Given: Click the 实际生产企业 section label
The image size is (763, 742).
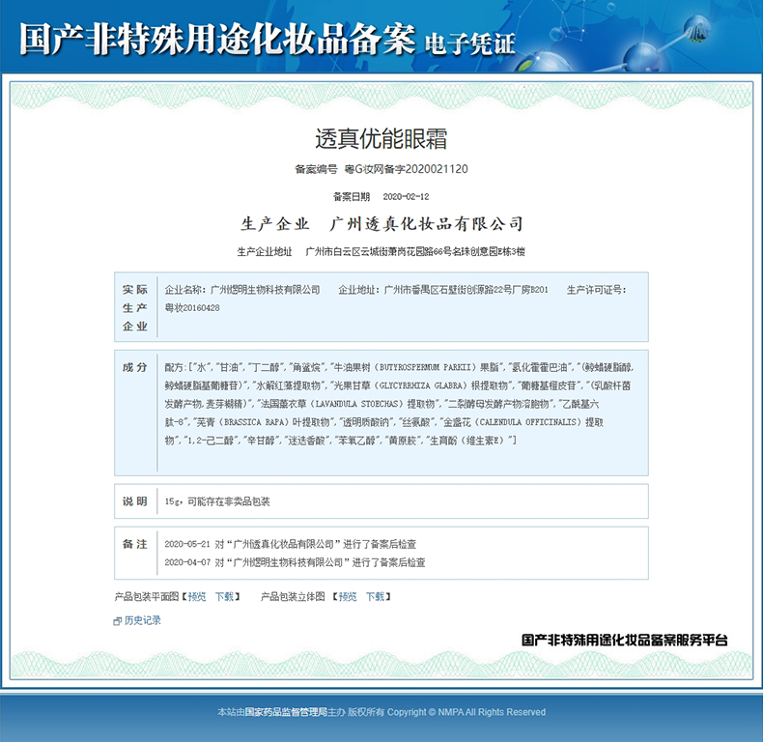Looking at the screenshot, I should tap(135, 307).
